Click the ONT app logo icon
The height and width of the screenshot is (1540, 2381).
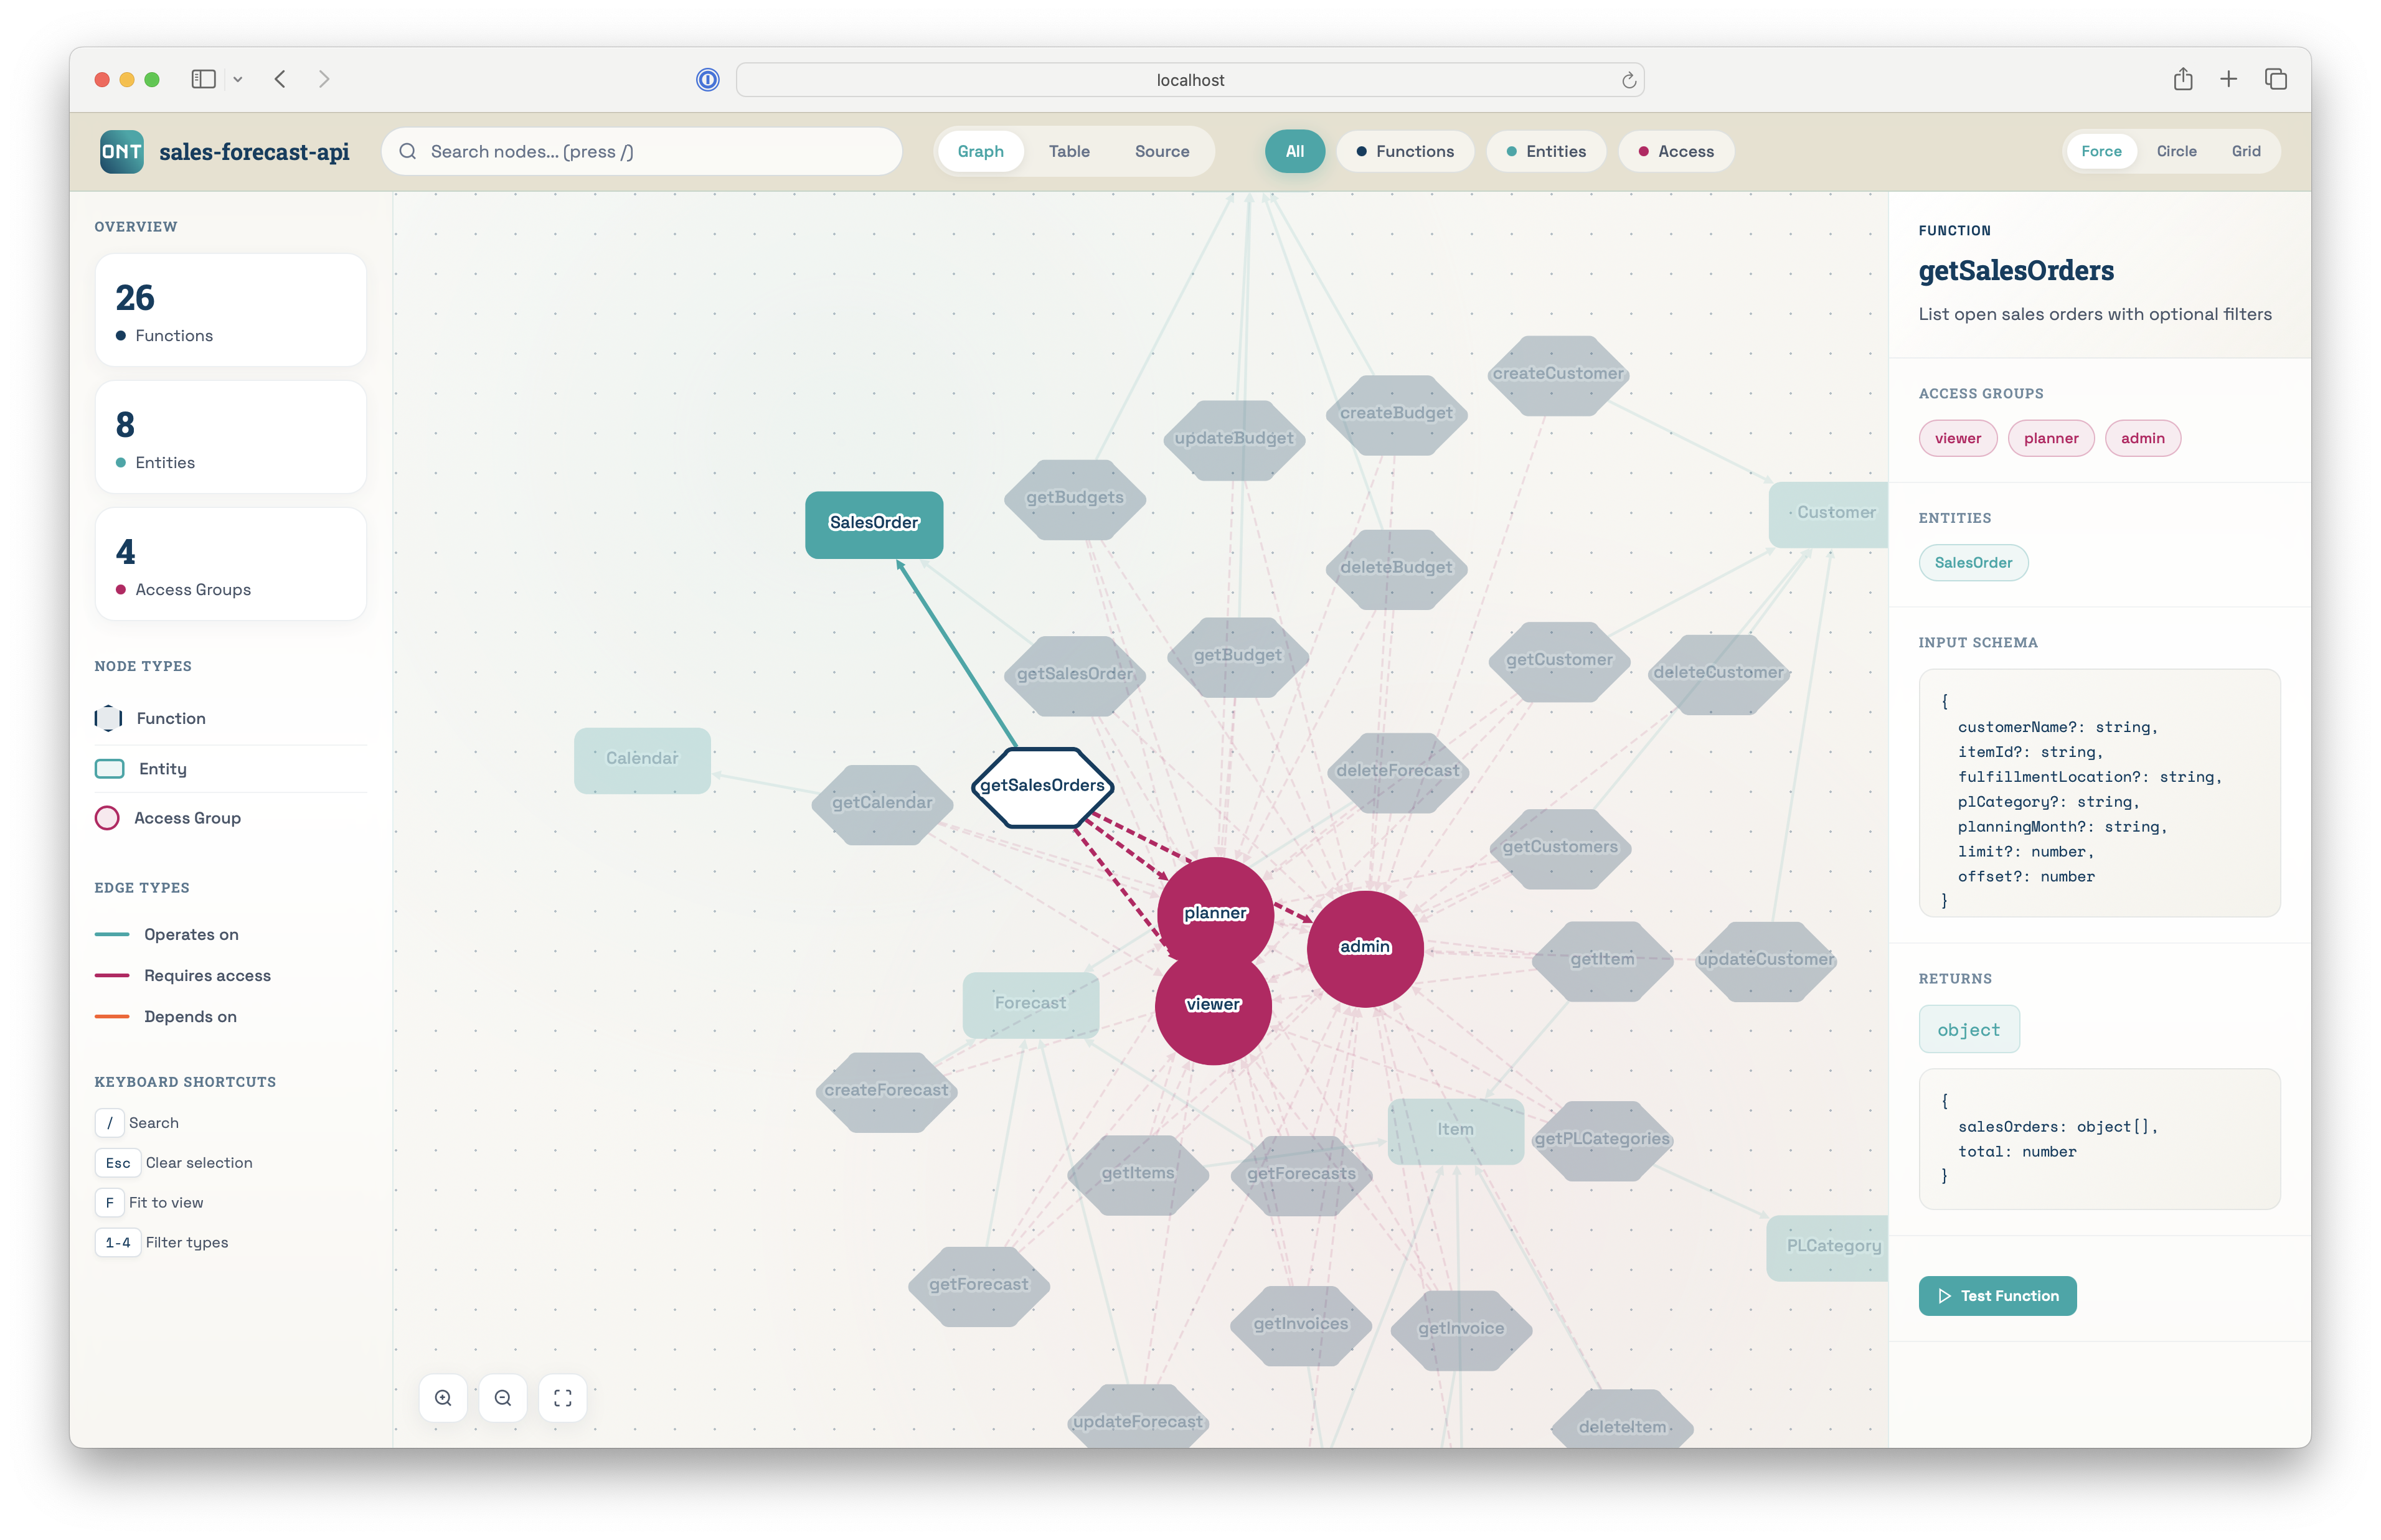pos(121,151)
